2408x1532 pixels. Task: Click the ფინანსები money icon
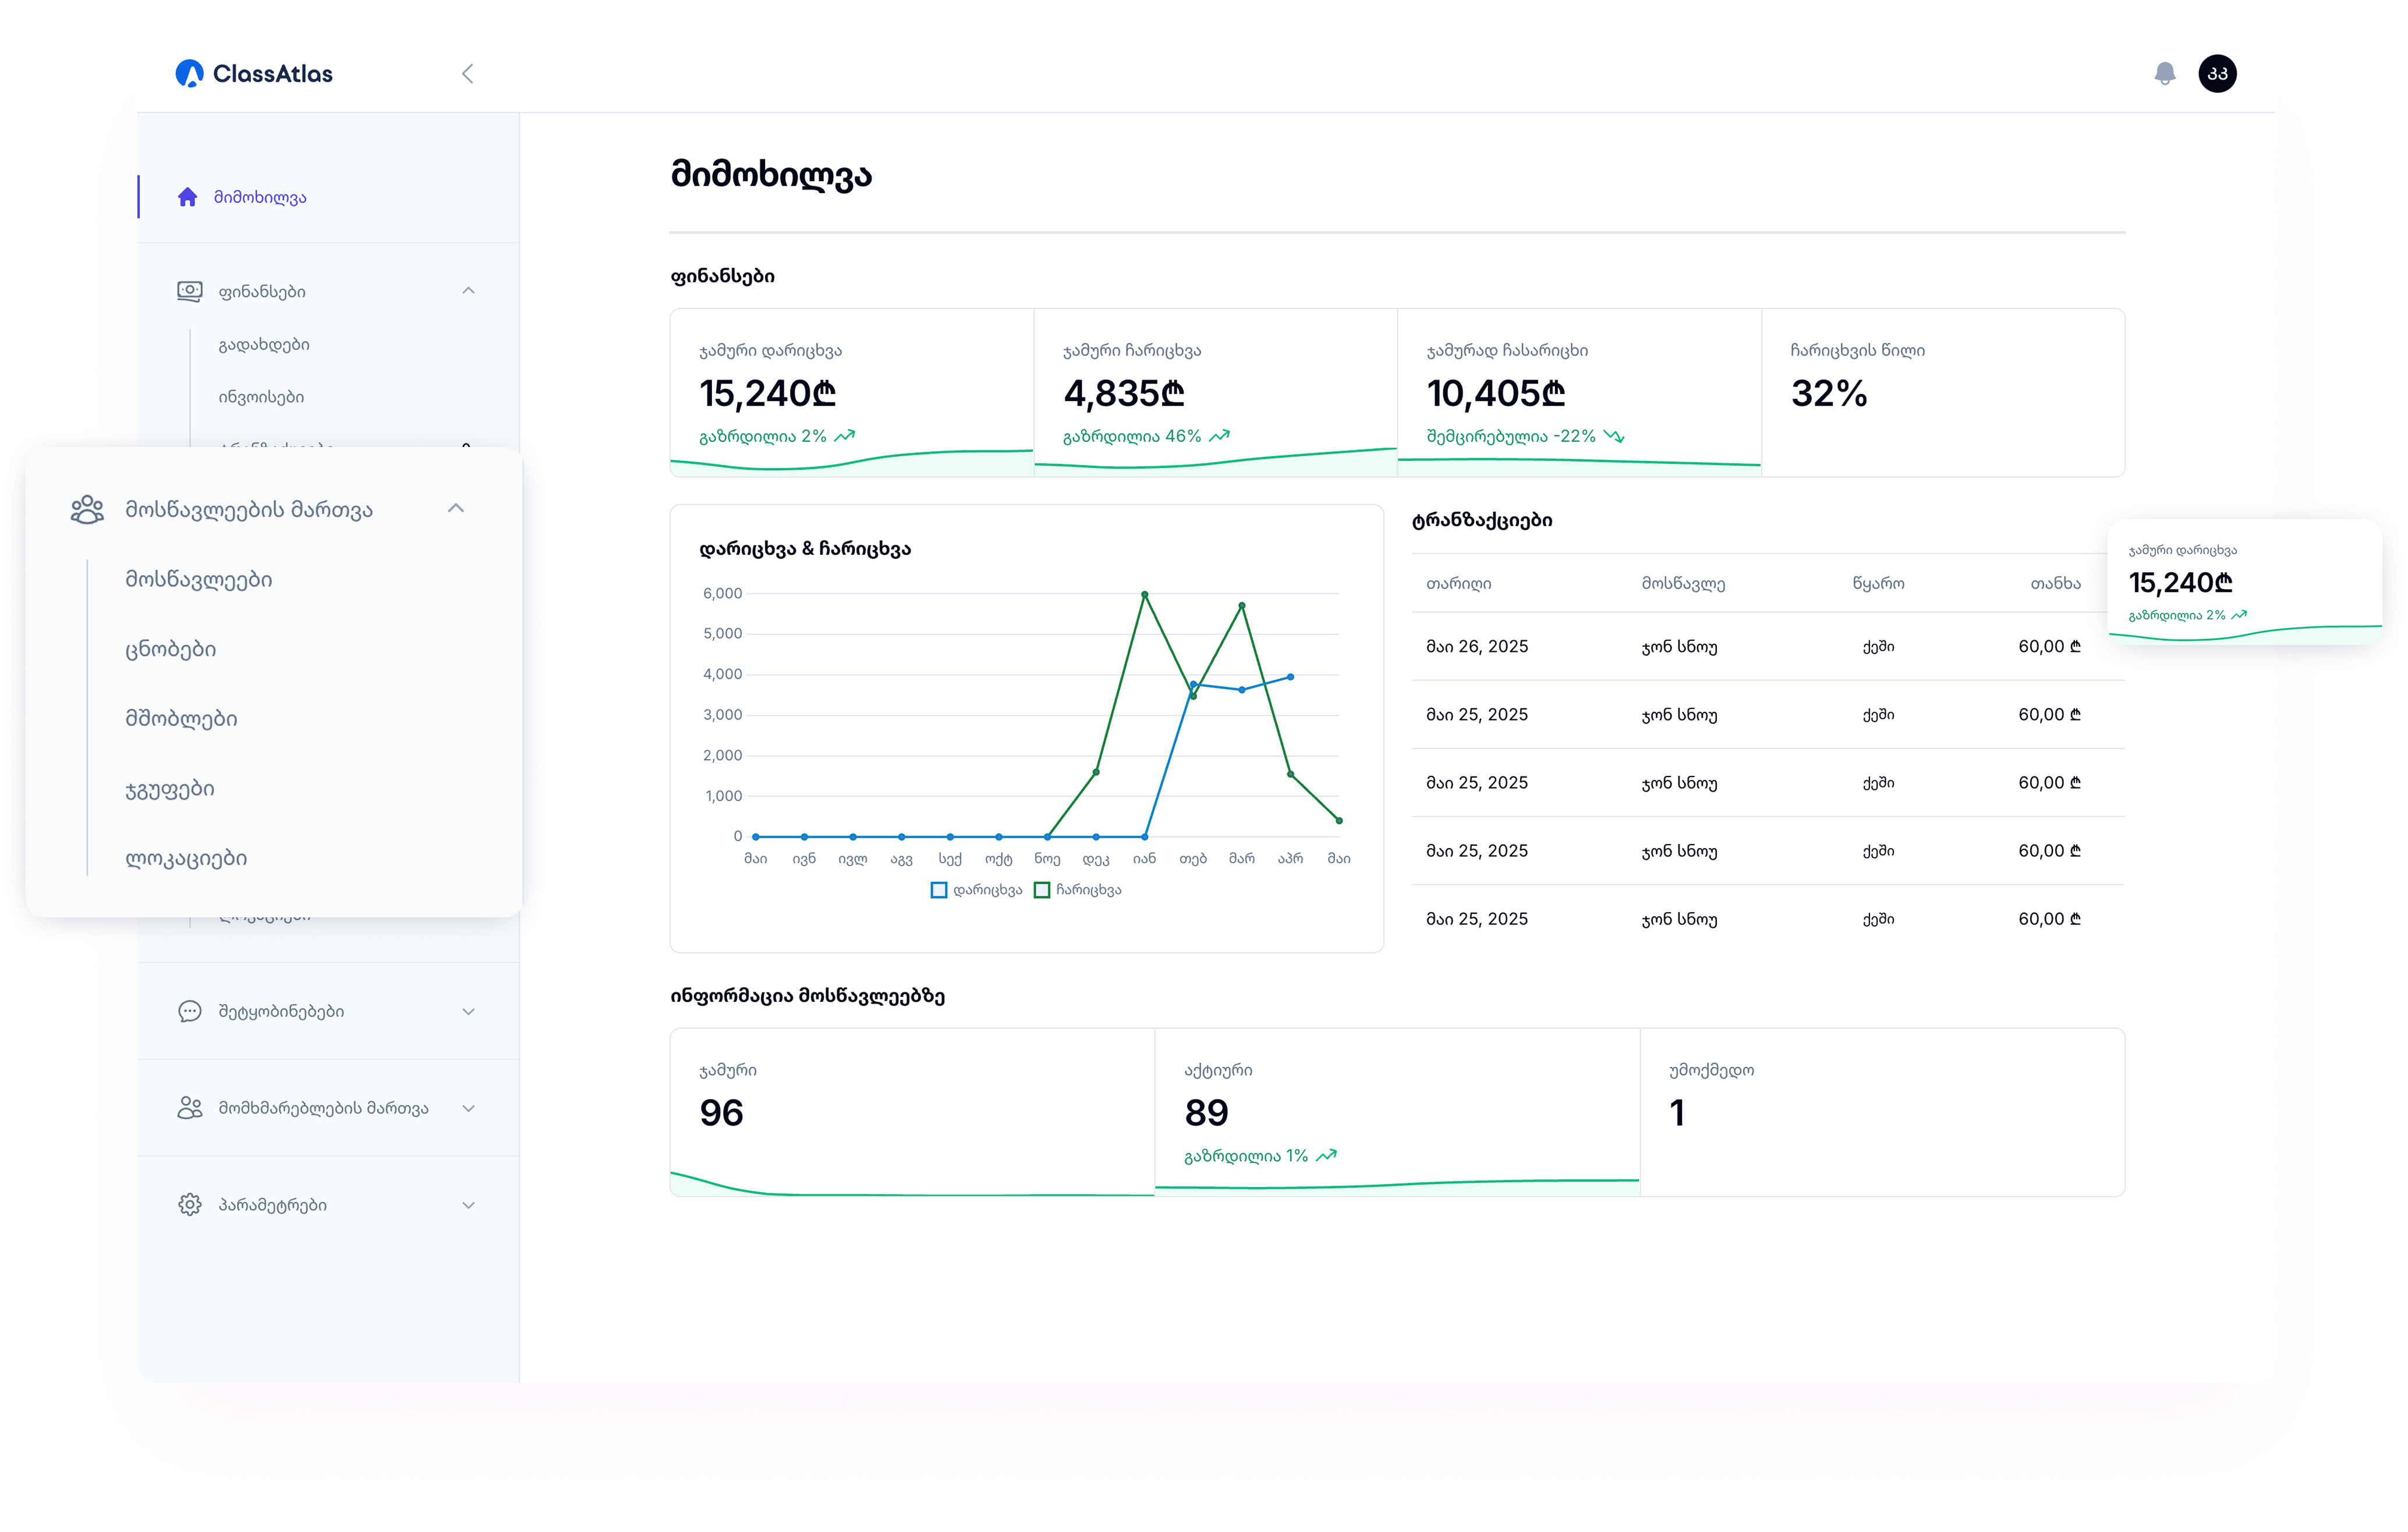coord(189,291)
